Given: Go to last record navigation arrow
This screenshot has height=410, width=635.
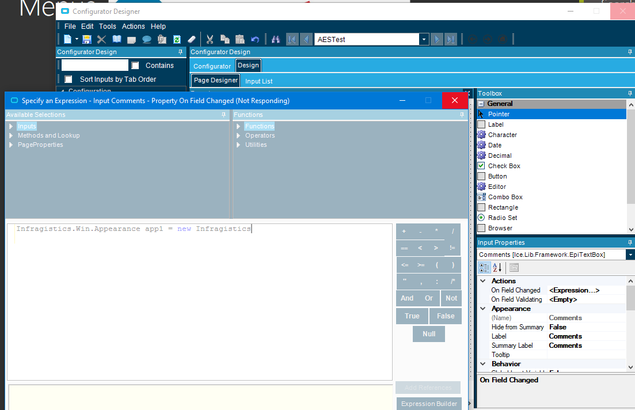Looking at the screenshot, I should coord(450,39).
